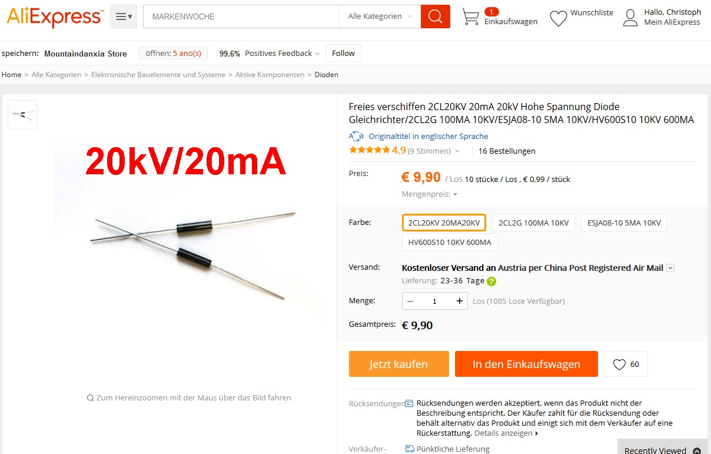Click In den Einkaufswagen button
This screenshot has height=454, width=711.
(x=526, y=364)
